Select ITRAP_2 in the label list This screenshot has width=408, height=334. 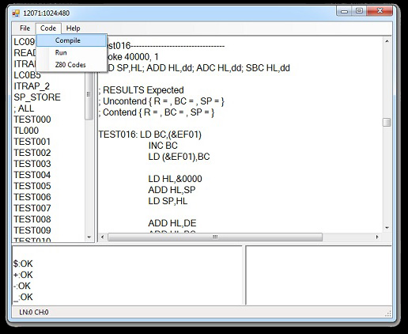[x=32, y=86]
